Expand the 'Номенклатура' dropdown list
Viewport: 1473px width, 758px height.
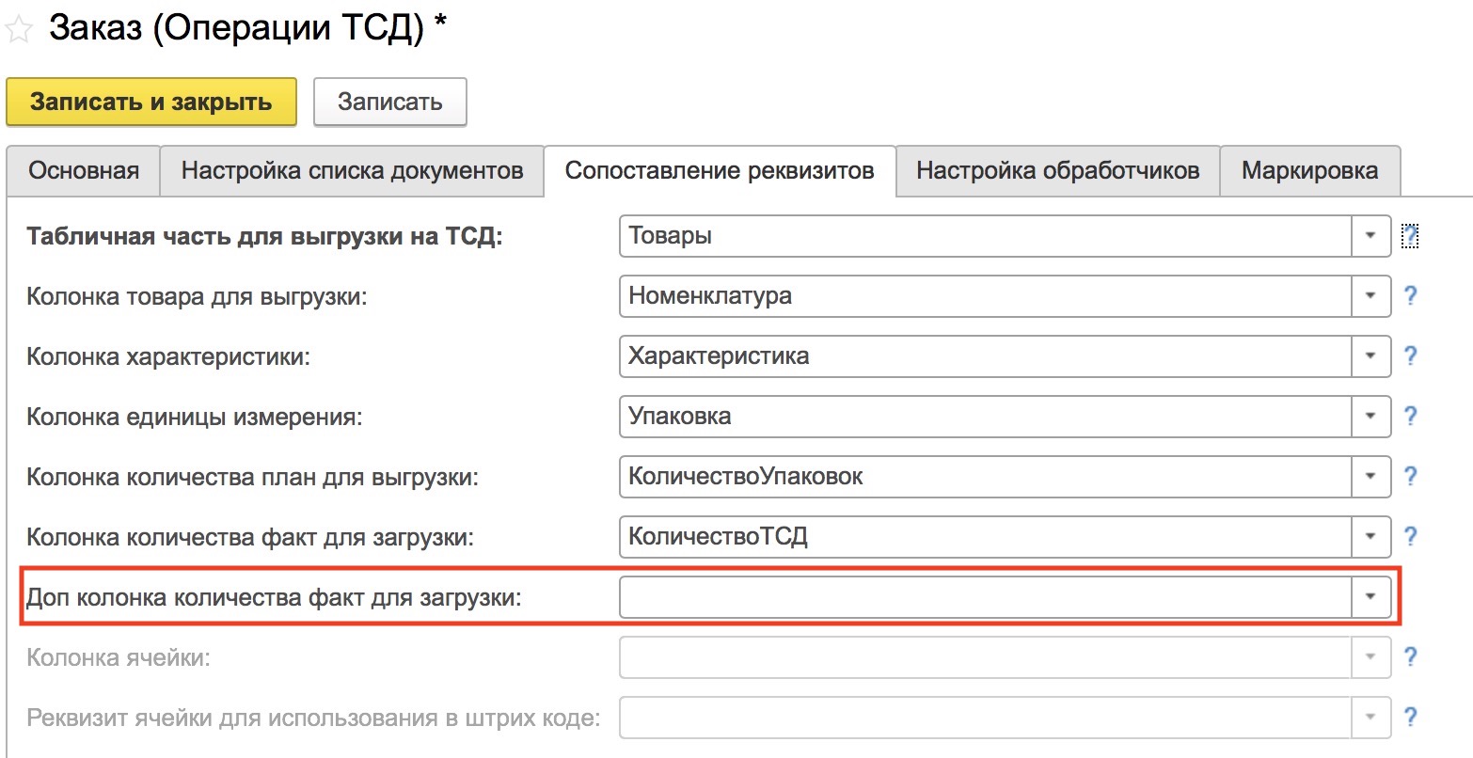[1370, 295]
